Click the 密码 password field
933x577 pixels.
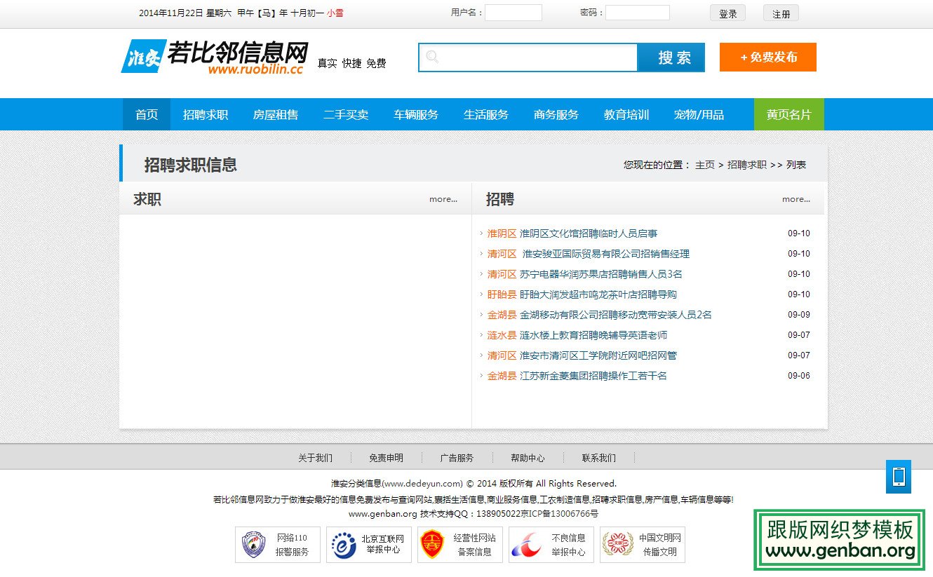click(x=638, y=12)
